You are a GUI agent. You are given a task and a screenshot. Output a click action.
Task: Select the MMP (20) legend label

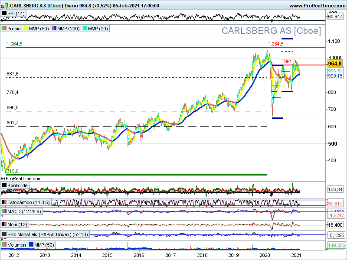click(98, 29)
